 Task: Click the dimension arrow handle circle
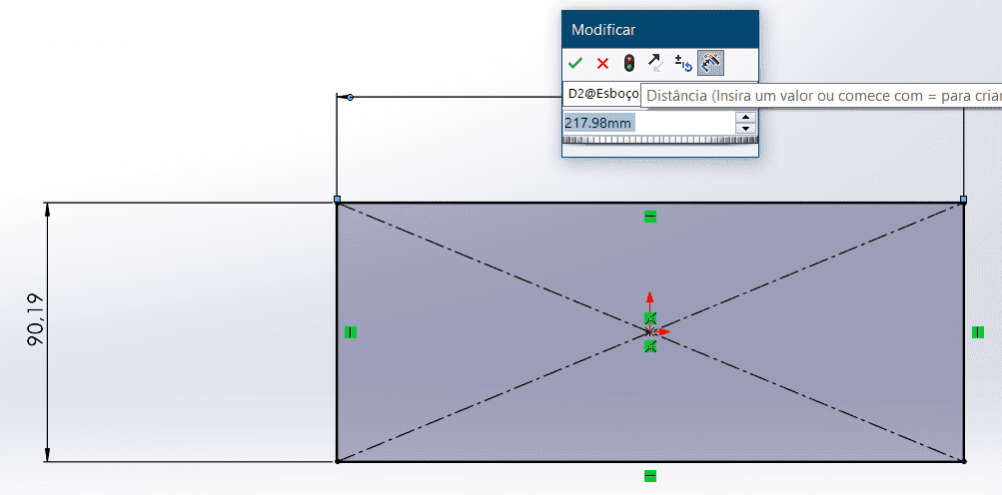tap(351, 97)
